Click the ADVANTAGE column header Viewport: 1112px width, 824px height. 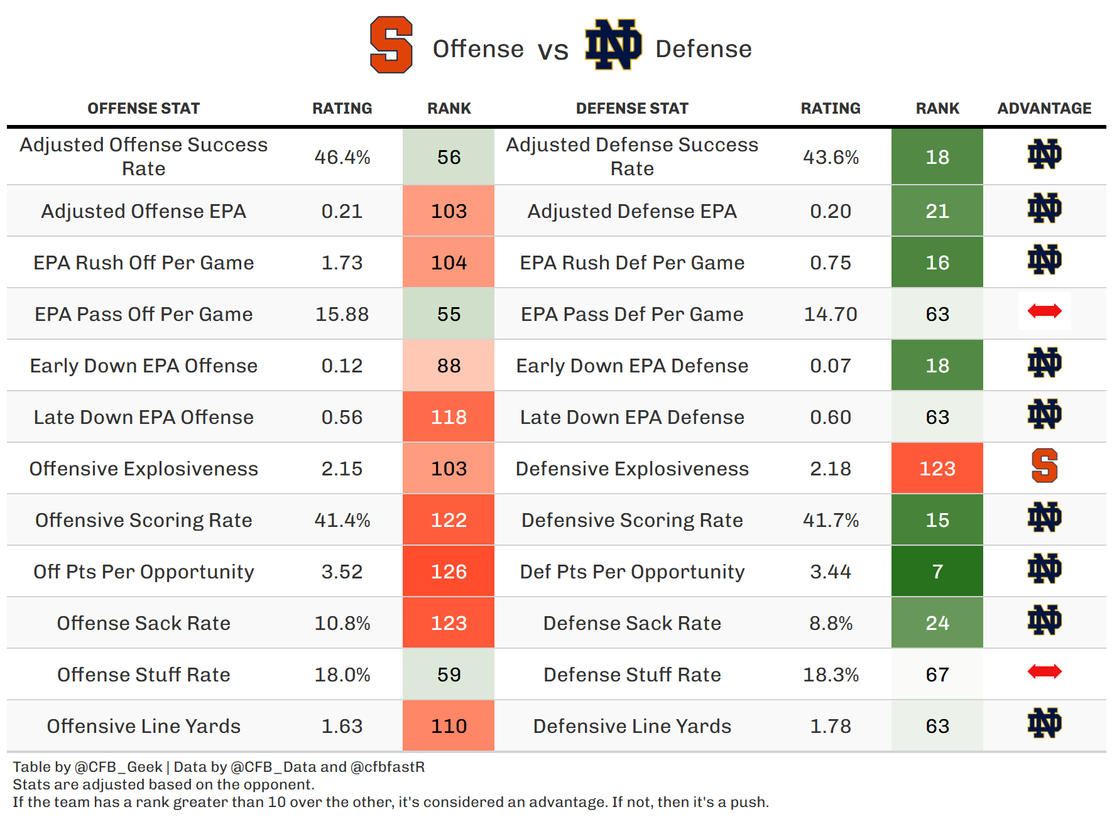tap(1044, 109)
